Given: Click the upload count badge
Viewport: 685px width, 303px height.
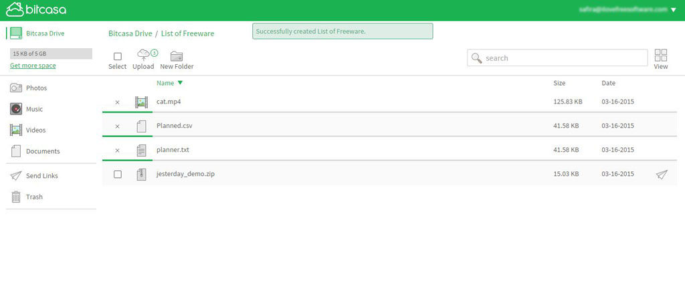Looking at the screenshot, I should [x=155, y=53].
